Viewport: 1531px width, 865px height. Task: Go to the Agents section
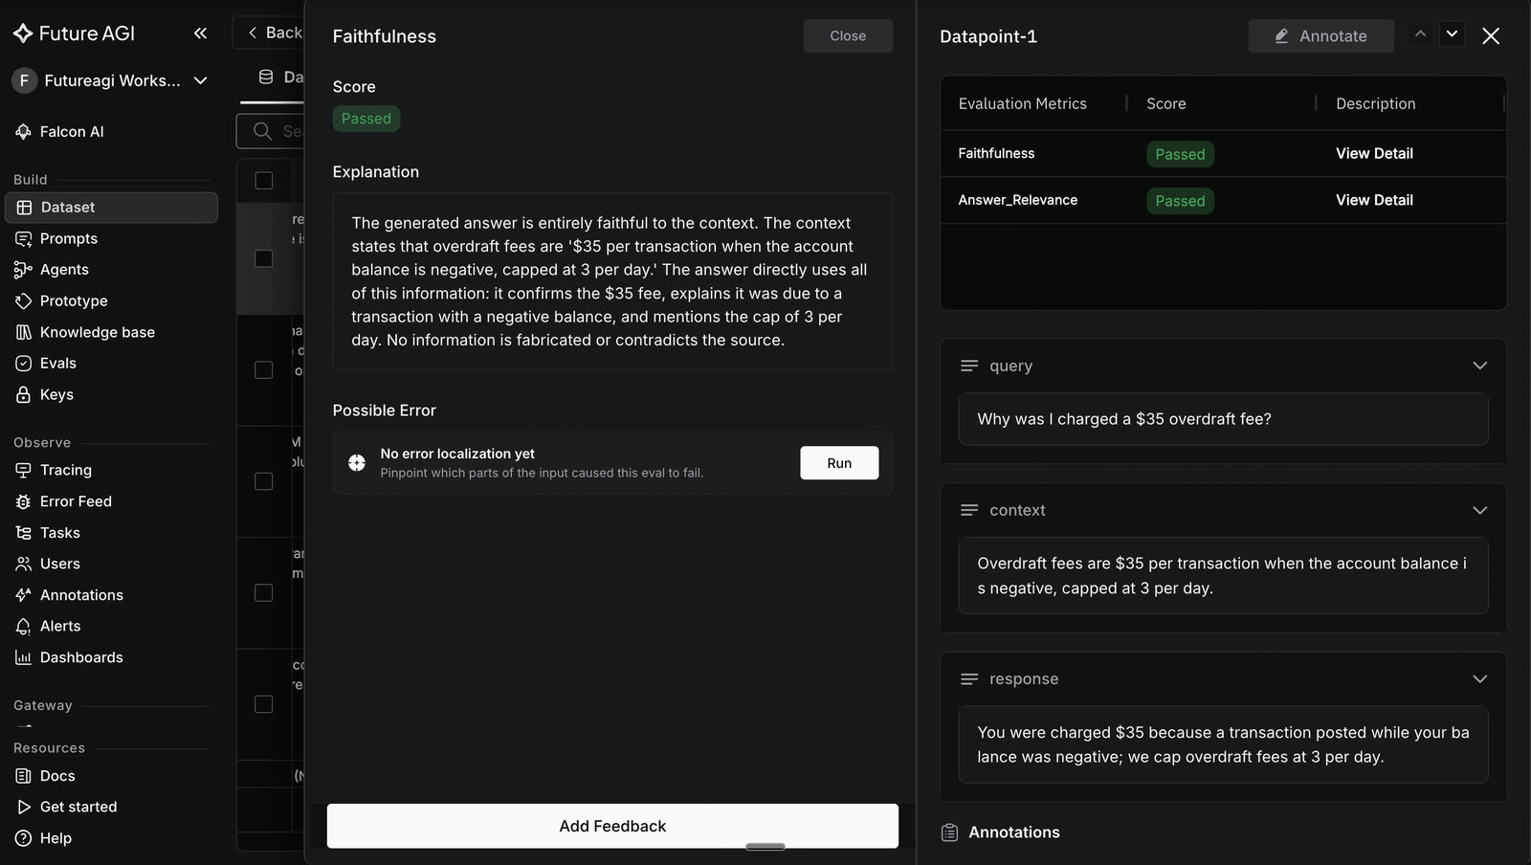click(x=64, y=270)
